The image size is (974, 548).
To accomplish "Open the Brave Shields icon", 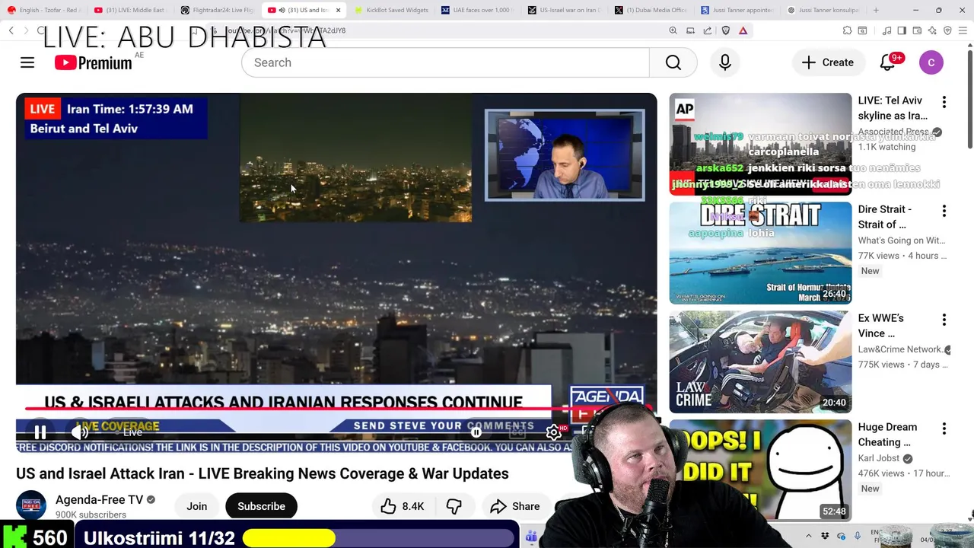I will (x=726, y=30).
